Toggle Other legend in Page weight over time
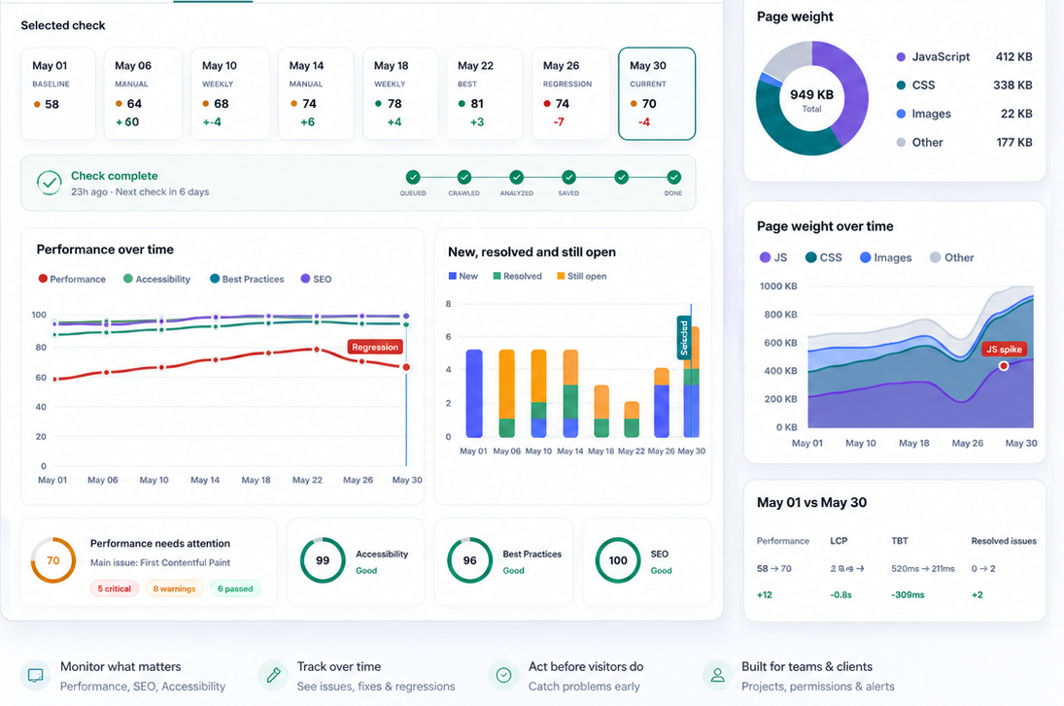1064x706 pixels. (x=952, y=257)
